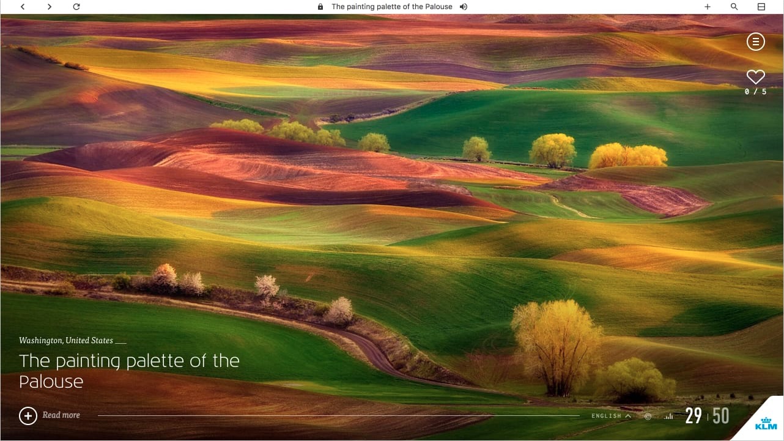Click the heart favorites icon
The image size is (784, 441).
(x=756, y=77)
